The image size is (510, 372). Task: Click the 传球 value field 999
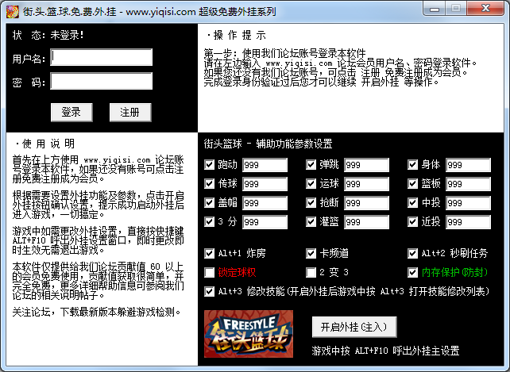(x=265, y=184)
